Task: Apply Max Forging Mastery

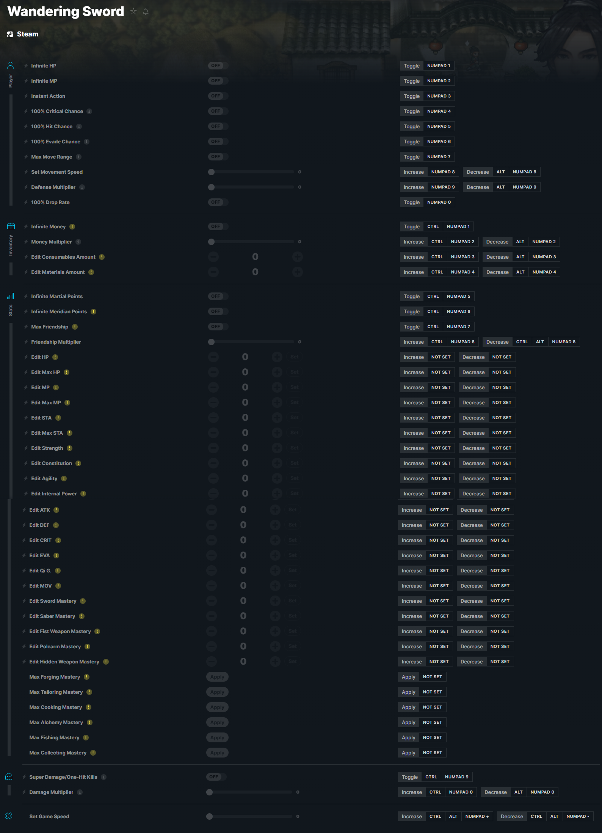Action: [217, 677]
